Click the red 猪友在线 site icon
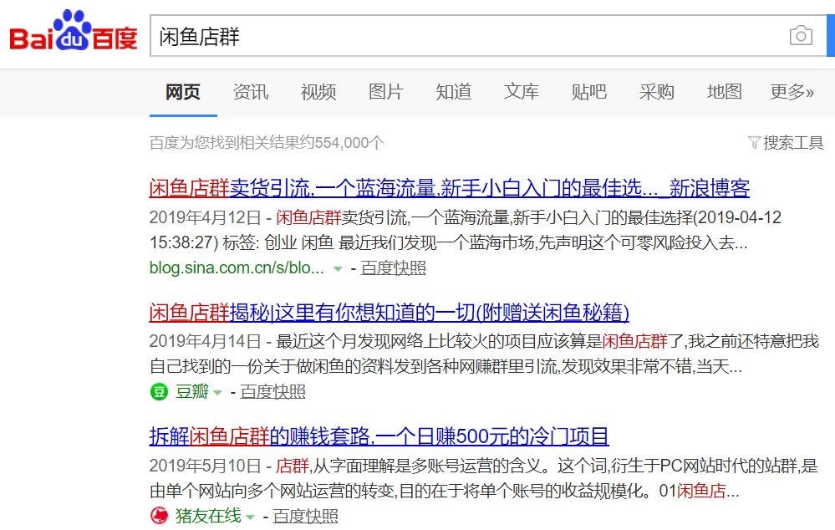The width and height of the screenshot is (835, 530). click(159, 516)
